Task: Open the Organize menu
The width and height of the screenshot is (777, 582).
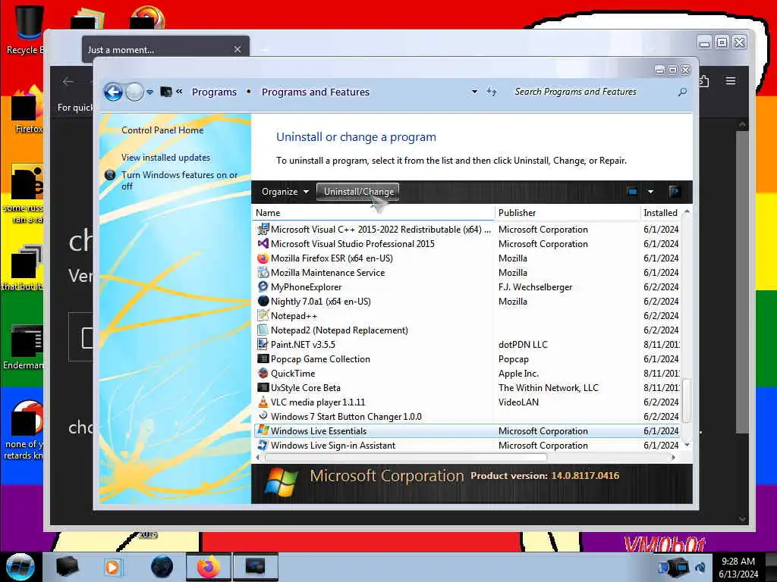Action: coord(285,192)
